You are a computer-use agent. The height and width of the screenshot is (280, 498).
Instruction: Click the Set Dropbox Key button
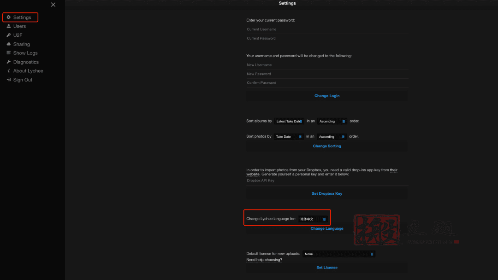click(x=327, y=194)
